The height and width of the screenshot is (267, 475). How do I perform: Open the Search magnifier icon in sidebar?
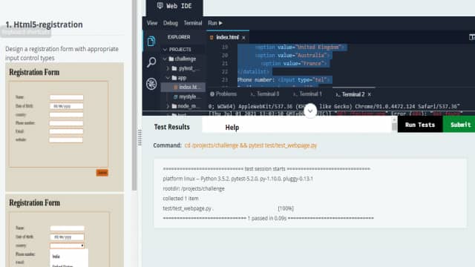[151, 62]
